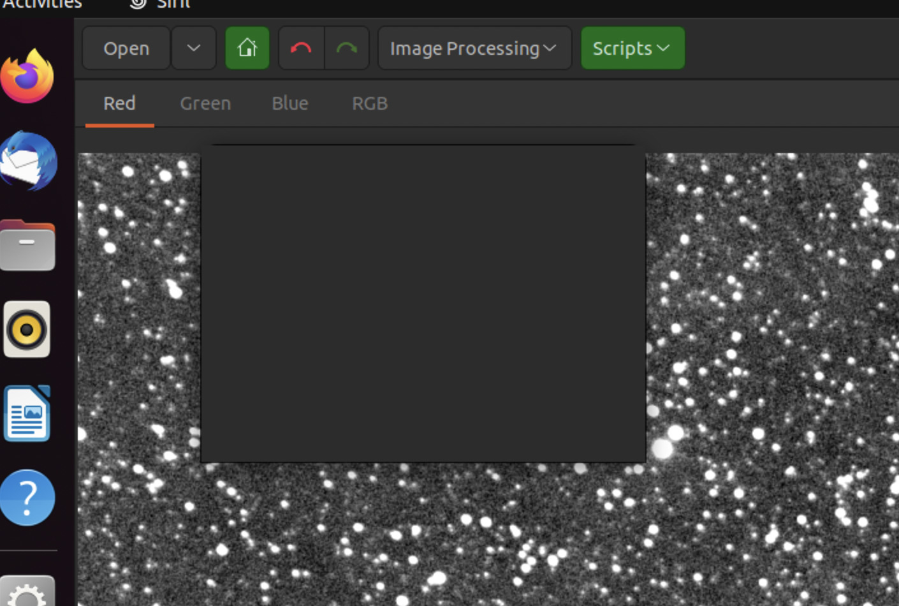This screenshot has height=606, width=899.
Task: Open the Files manager dock icon
Action: 27,246
